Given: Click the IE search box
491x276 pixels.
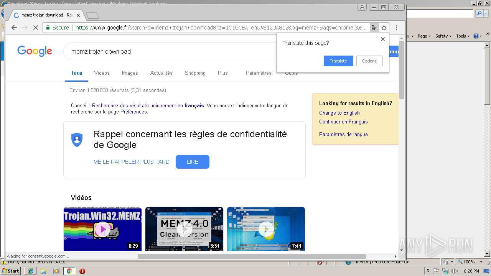Looking at the screenshot, I should pyautogui.click(x=440, y=13).
